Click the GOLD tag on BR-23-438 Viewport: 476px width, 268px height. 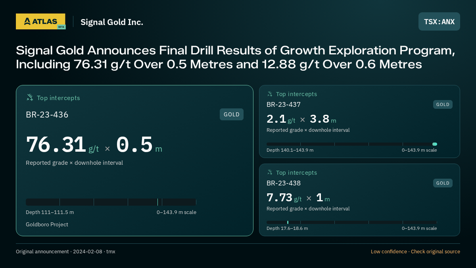tap(443, 183)
